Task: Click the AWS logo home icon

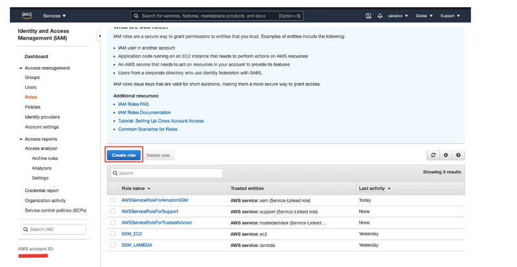Action: [x=26, y=15]
